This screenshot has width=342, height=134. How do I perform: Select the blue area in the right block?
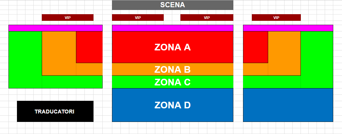click(x=288, y=105)
